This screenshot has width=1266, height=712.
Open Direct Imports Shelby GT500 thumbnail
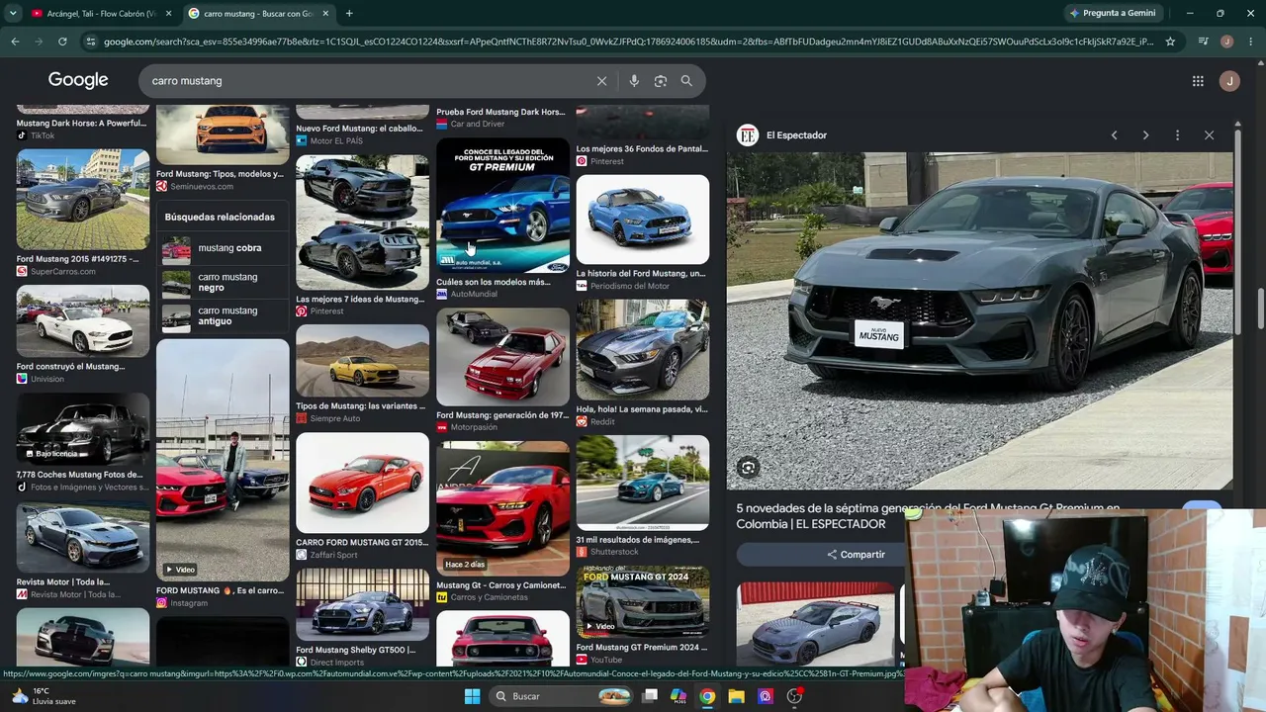click(362, 604)
